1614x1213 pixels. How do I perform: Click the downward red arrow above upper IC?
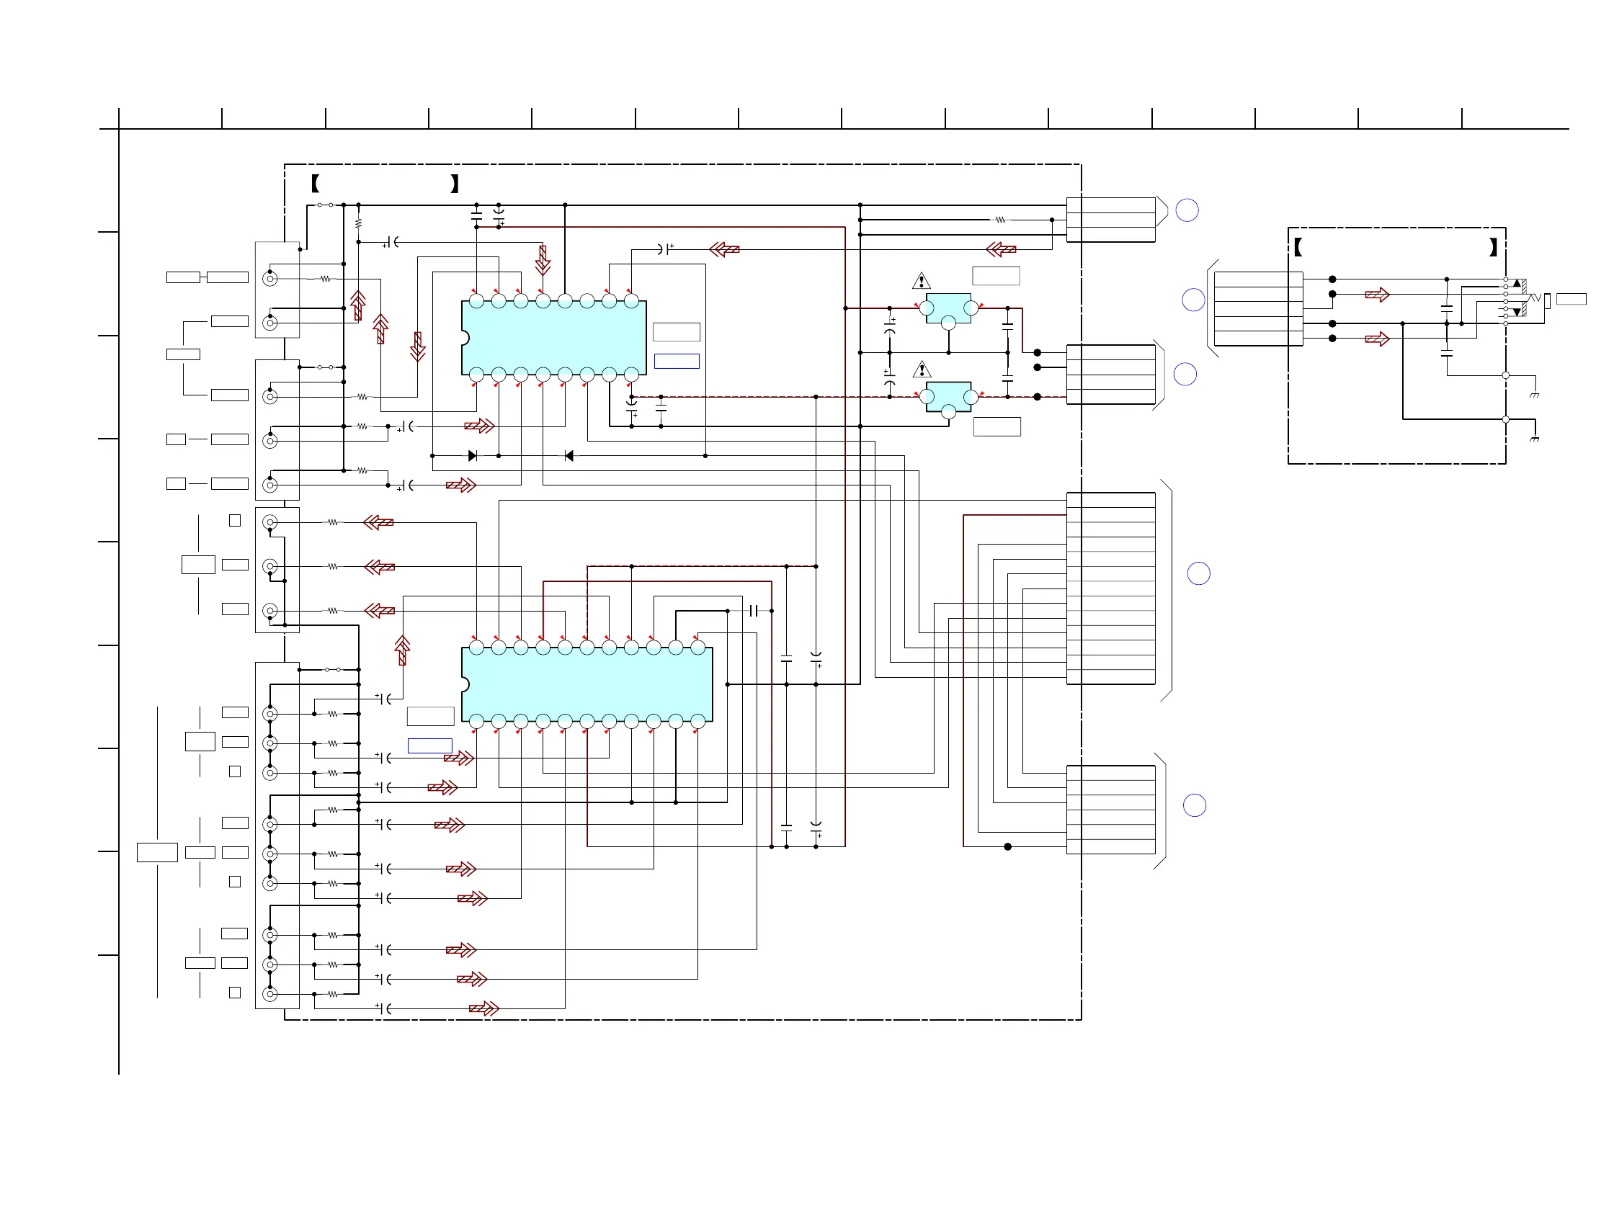[542, 261]
